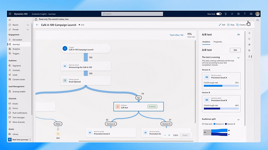The height and width of the screenshot is (150, 268).
Task: Expand the Recent section chevron
Action: tap(28, 25)
